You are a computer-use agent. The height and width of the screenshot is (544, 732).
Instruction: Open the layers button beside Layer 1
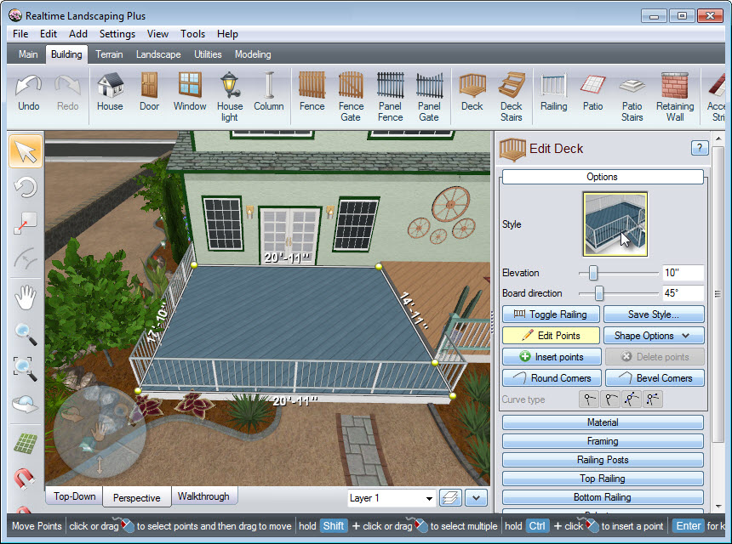[450, 498]
